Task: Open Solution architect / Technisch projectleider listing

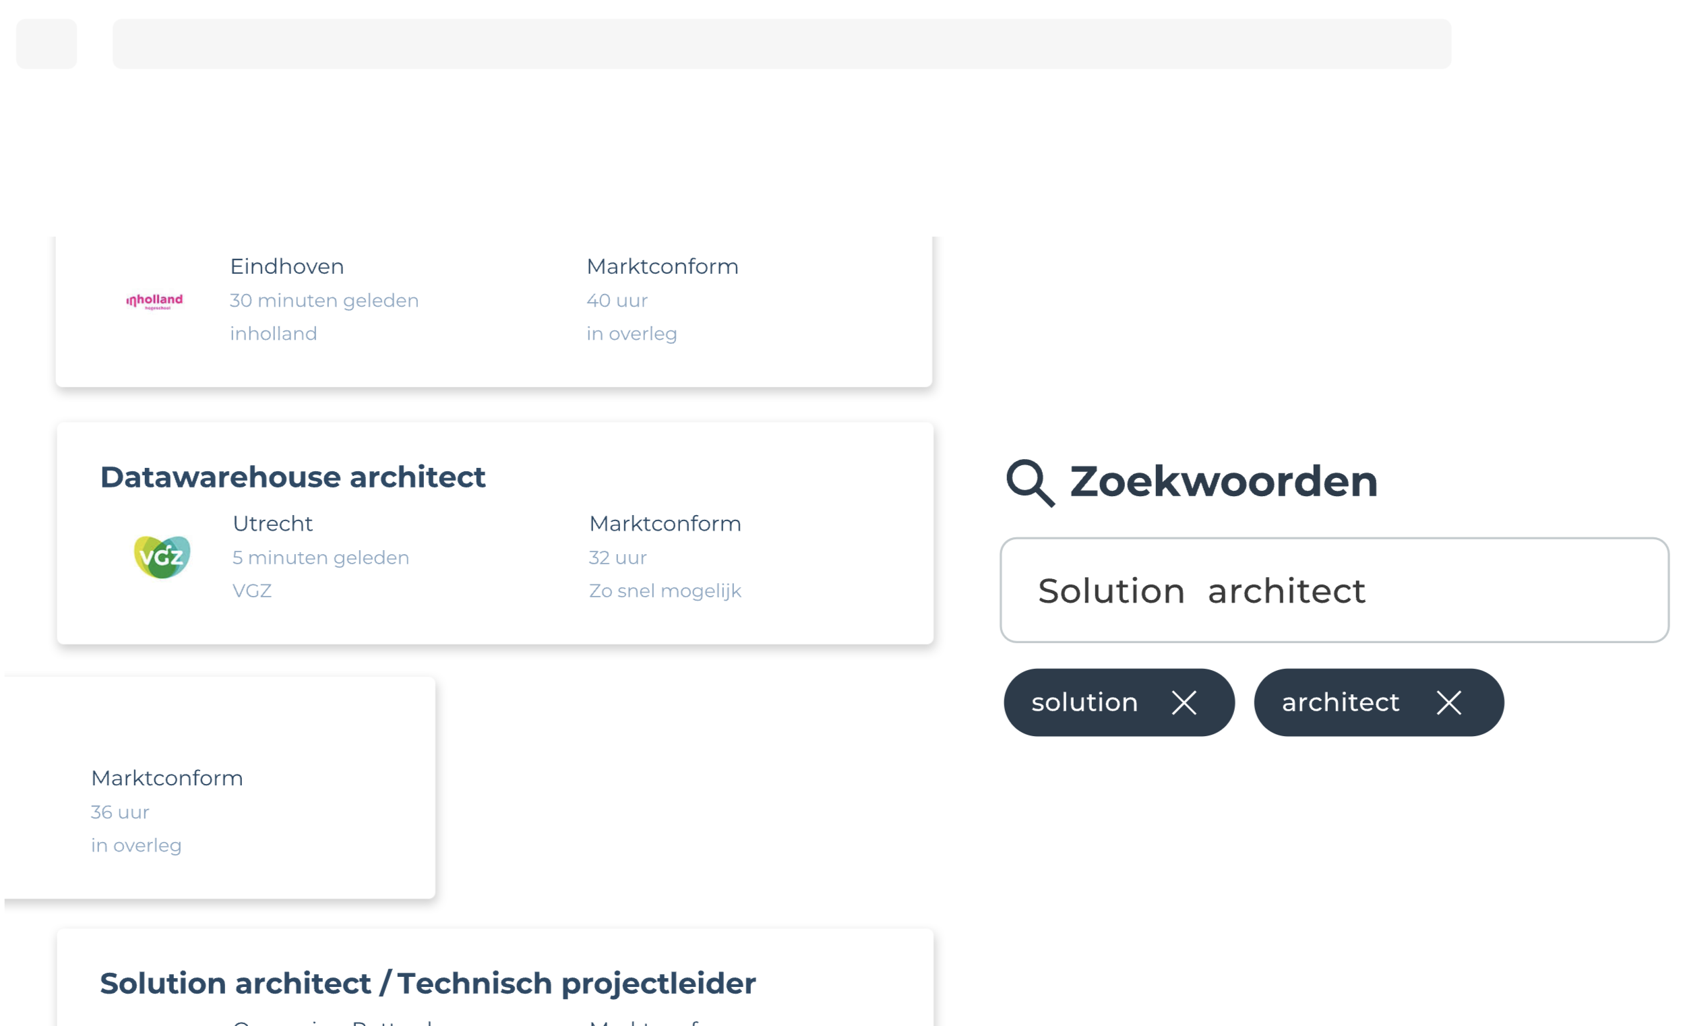Action: (x=428, y=983)
